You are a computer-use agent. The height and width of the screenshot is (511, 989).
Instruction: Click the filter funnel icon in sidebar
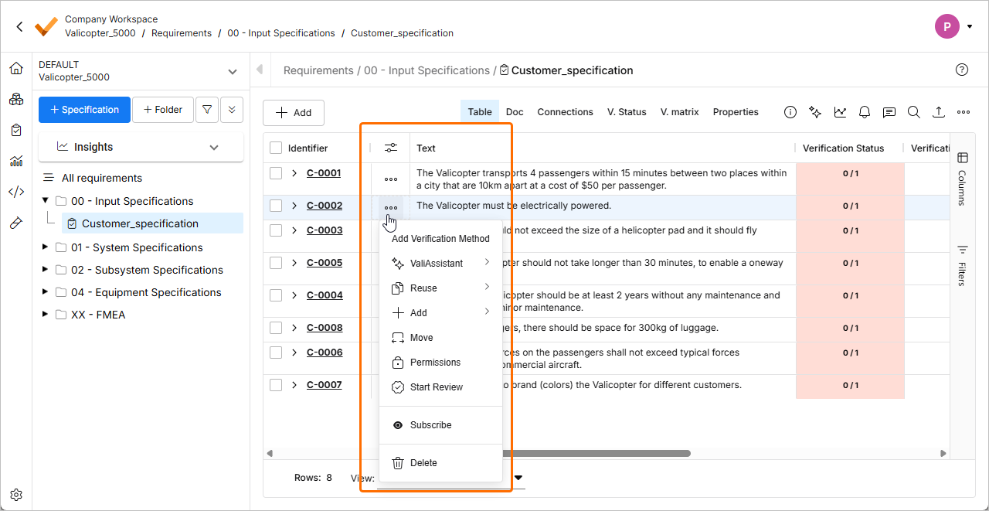[x=207, y=110]
